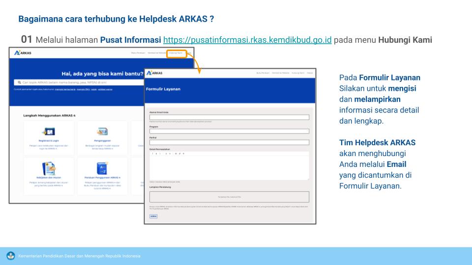Open Masuk in Formulir Layanan header
Viewport: 472px width, 265px height.
(310, 73)
